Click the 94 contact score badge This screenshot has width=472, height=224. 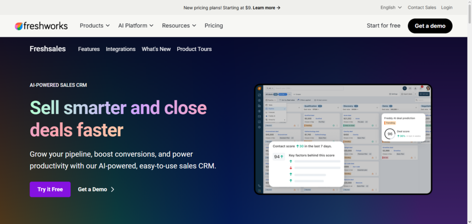[x=279, y=157]
